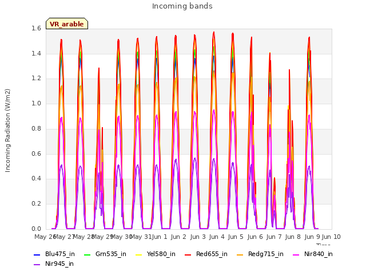Image resolution: width=366 pixels, height=275 pixels.
Task: Click the 0.8 y-axis tick label
Action: click(x=36, y=128)
